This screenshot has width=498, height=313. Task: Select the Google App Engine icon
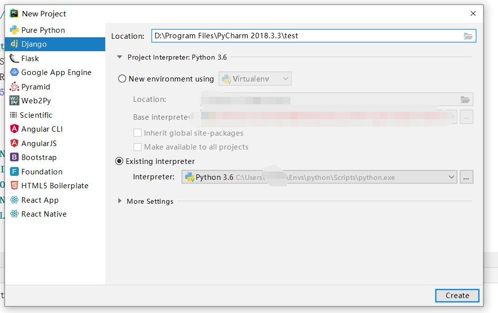(x=13, y=72)
